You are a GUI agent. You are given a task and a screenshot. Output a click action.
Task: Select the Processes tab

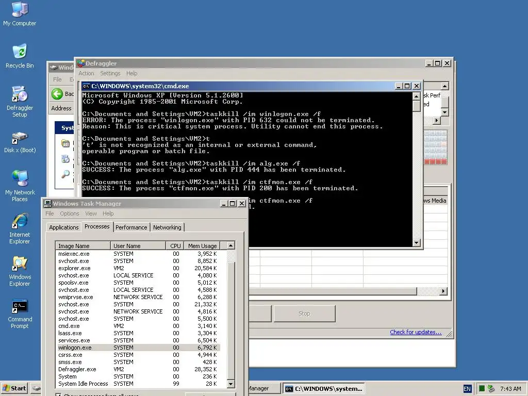[x=97, y=226]
